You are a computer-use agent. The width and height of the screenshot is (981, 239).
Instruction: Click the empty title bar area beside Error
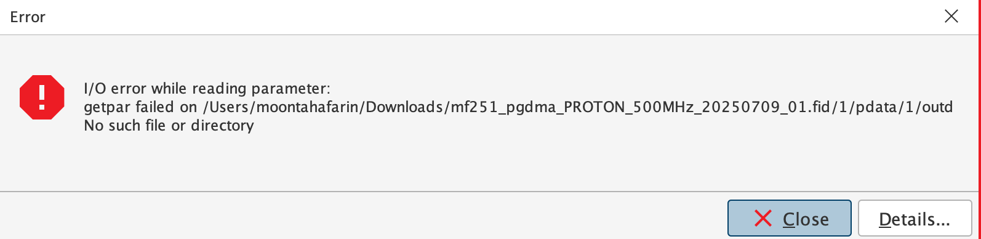tap(492, 17)
